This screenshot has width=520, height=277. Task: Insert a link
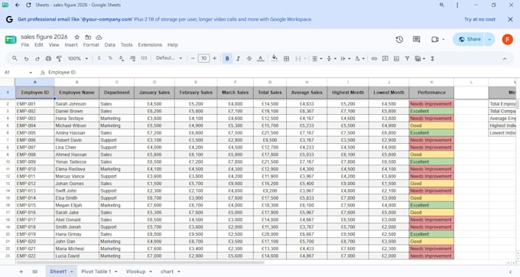click(374, 58)
